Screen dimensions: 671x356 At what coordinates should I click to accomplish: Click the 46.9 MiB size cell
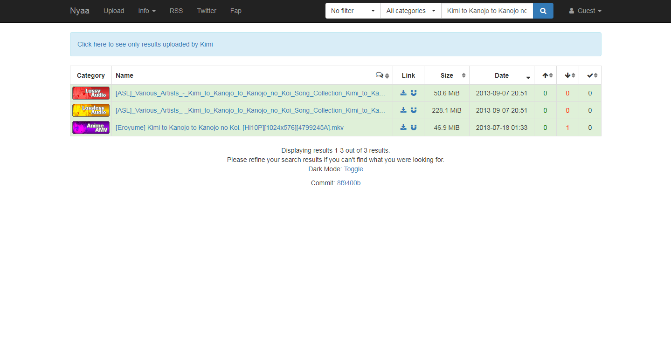tap(447, 128)
